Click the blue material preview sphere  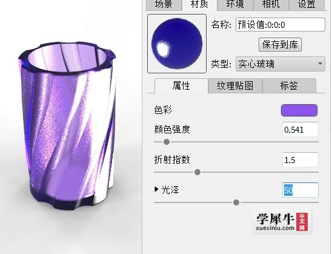tap(177, 44)
